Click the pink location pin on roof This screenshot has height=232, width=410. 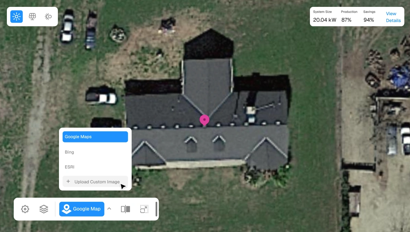pos(204,120)
